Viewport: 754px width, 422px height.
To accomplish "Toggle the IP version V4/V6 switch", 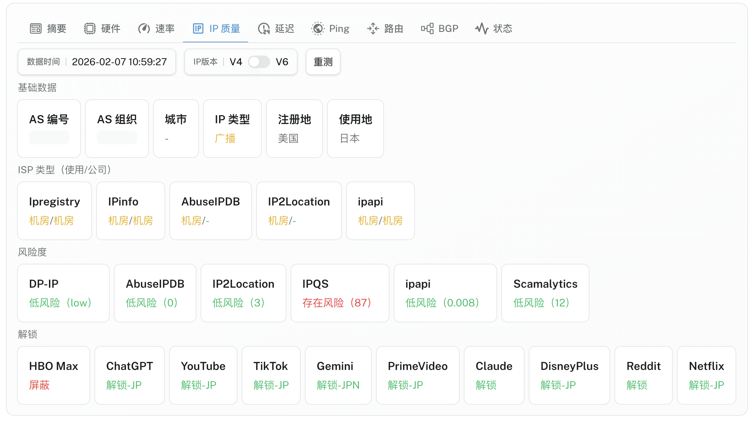I will pos(259,62).
